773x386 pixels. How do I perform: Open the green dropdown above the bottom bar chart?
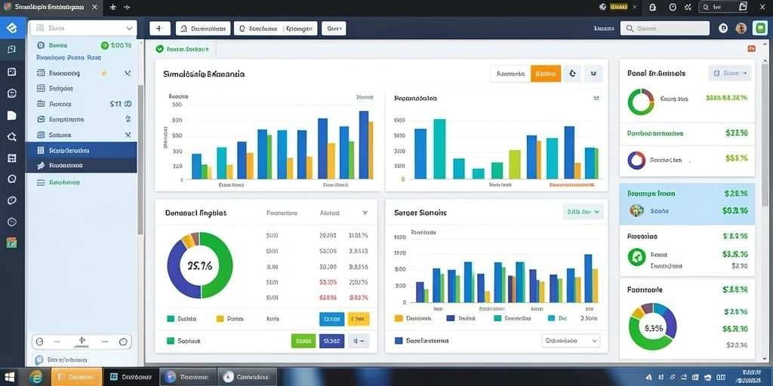[584, 212]
